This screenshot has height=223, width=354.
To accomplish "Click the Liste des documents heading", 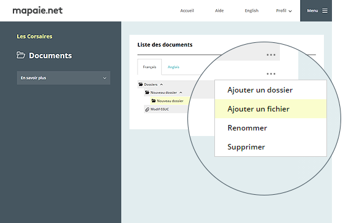I will [165, 45].
